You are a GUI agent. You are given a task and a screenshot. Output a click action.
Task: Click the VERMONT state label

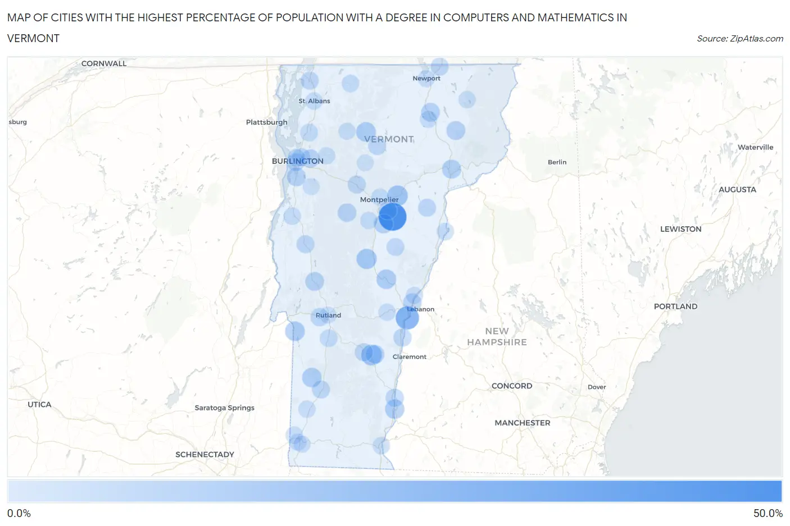click(x=389, y=139)
